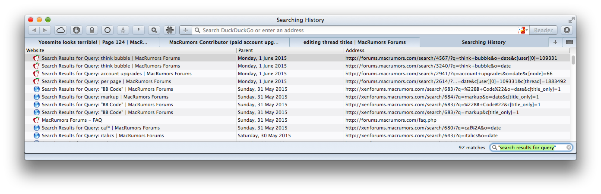Sort by Website column header

click(x=130, y=50)
